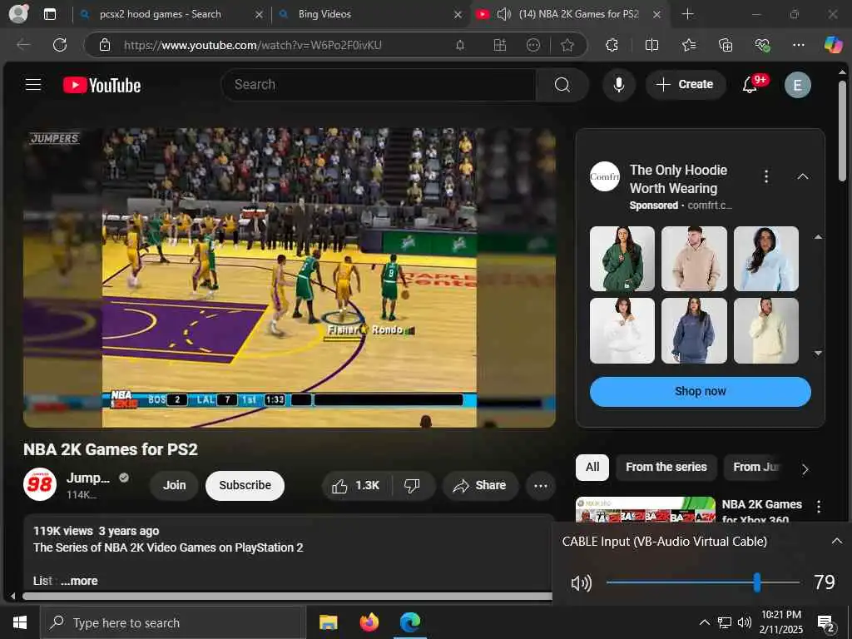Open the NBA 2K Games for Xbox 360 thumbnail
852x639 pixels.
(x=645, y=510)
